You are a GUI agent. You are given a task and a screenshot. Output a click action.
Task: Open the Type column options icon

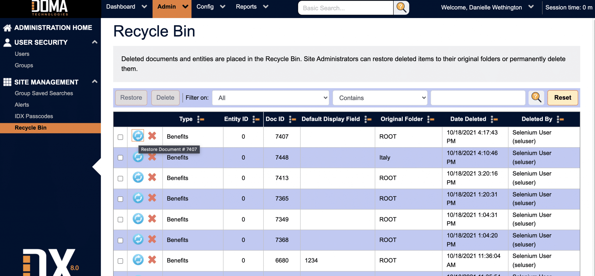(x=200, y=119)
